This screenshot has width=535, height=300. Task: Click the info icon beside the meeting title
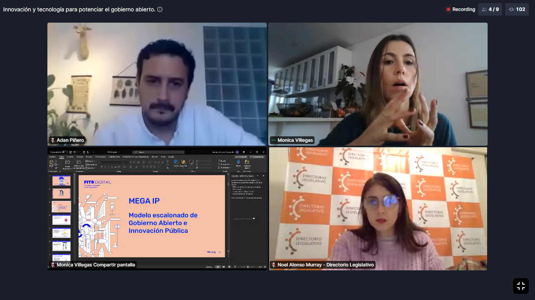point(160,9)
